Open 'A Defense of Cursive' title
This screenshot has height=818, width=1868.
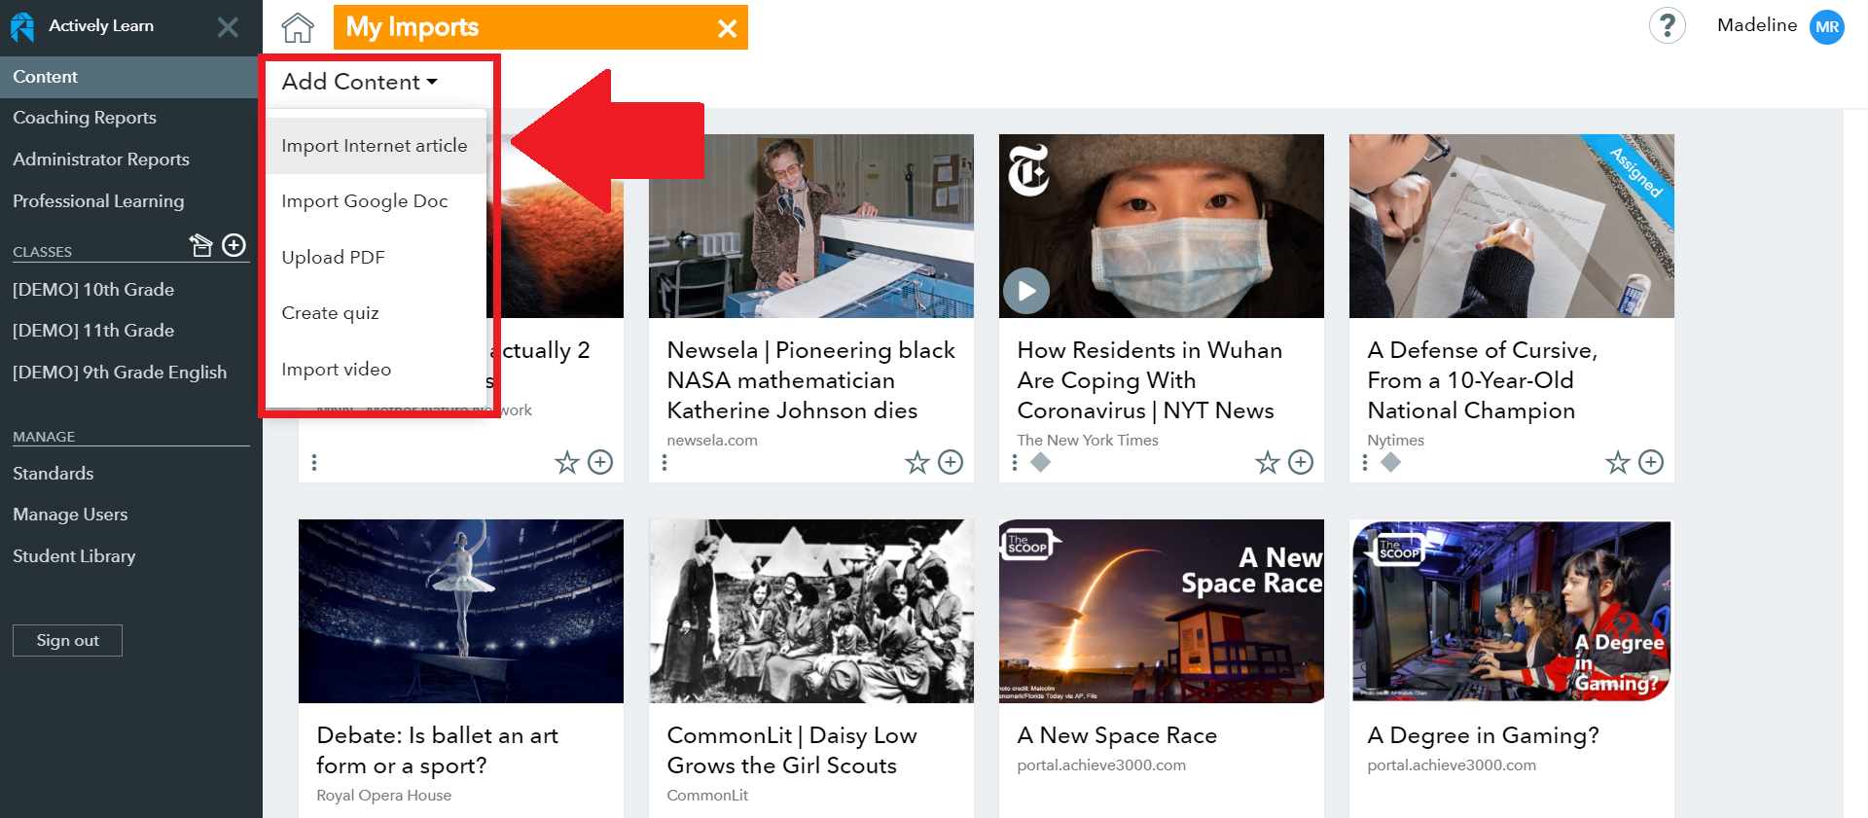[x=1483, y=380]
